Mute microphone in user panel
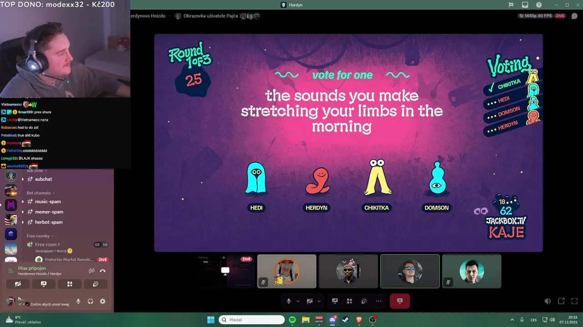The image size is (583, 327). pyautogui.click(x=78, y=301)
